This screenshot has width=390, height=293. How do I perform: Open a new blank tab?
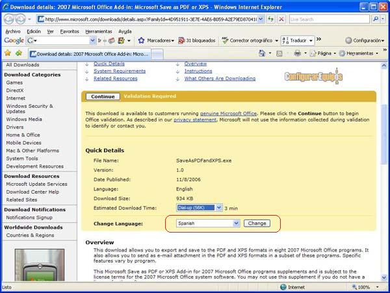pos(157,54)
